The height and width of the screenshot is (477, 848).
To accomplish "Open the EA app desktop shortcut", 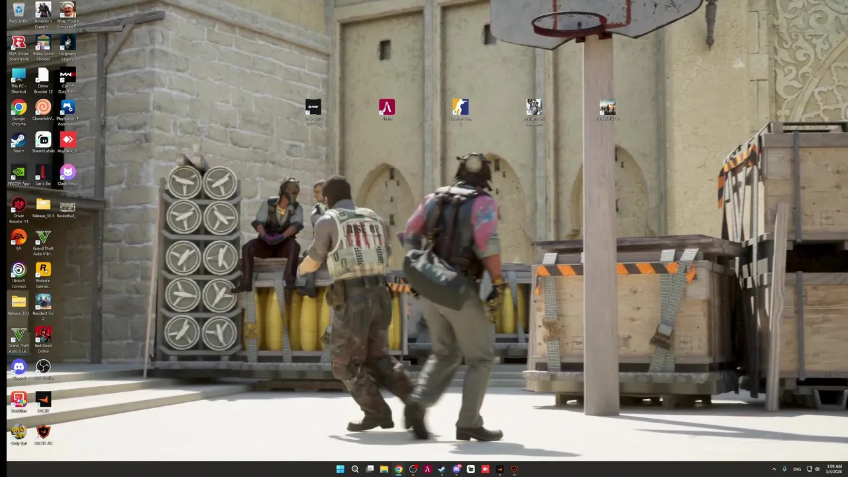I will [x=19, y=240].
